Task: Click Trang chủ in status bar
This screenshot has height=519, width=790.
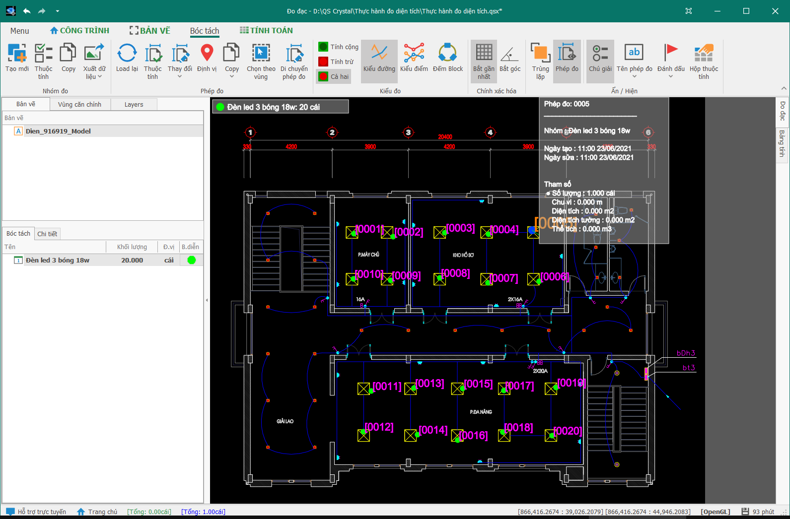Action: tap(97, 512)
